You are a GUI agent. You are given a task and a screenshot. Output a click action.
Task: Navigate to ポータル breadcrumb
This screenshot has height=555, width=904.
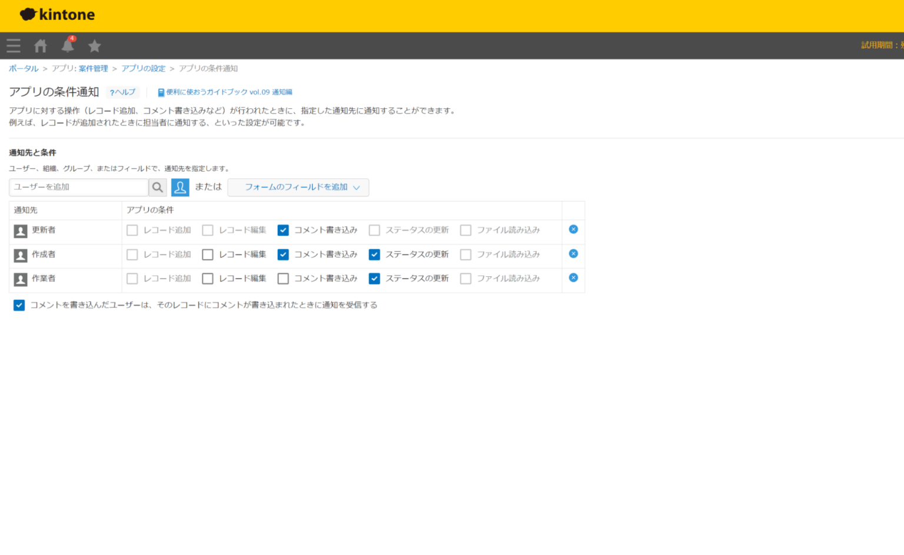(x=23, y=68)
